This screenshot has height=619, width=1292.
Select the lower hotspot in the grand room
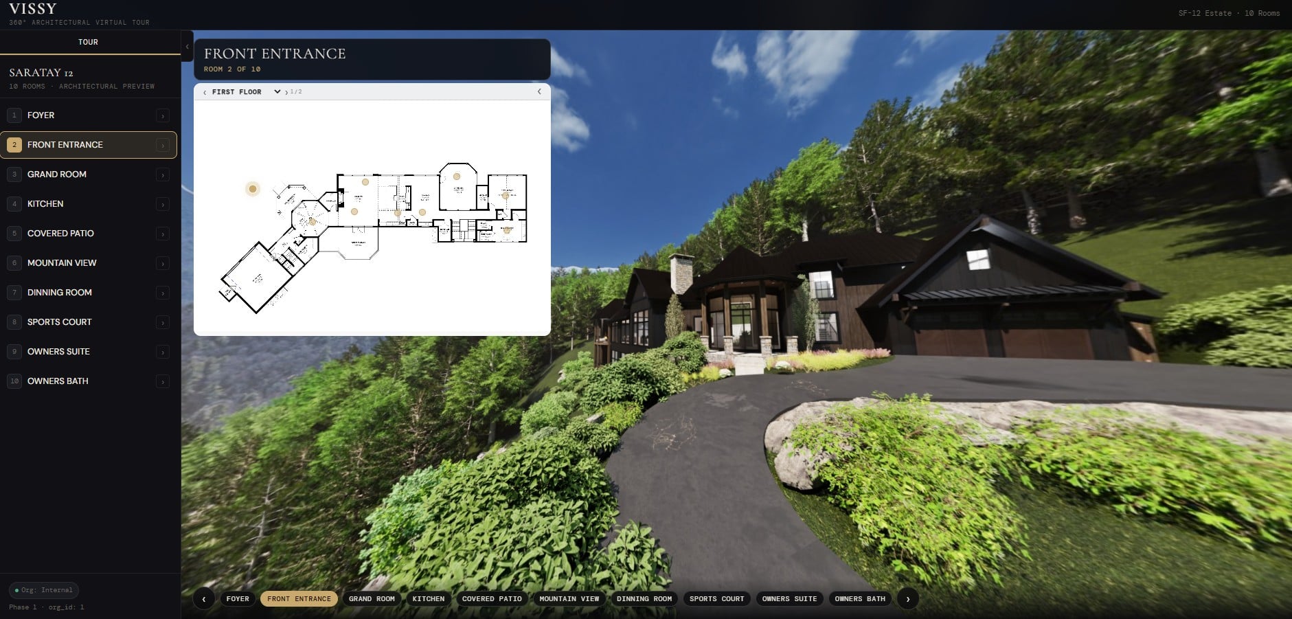(x=354, y=212)
